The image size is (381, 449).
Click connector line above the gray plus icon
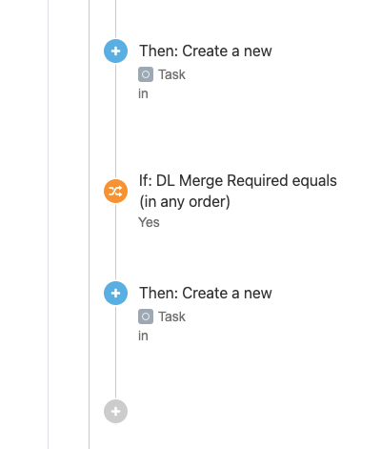[x=115, y=353]
